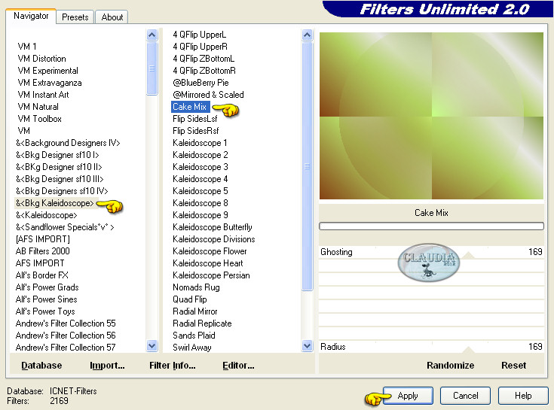Open Filter Info...

173,365
